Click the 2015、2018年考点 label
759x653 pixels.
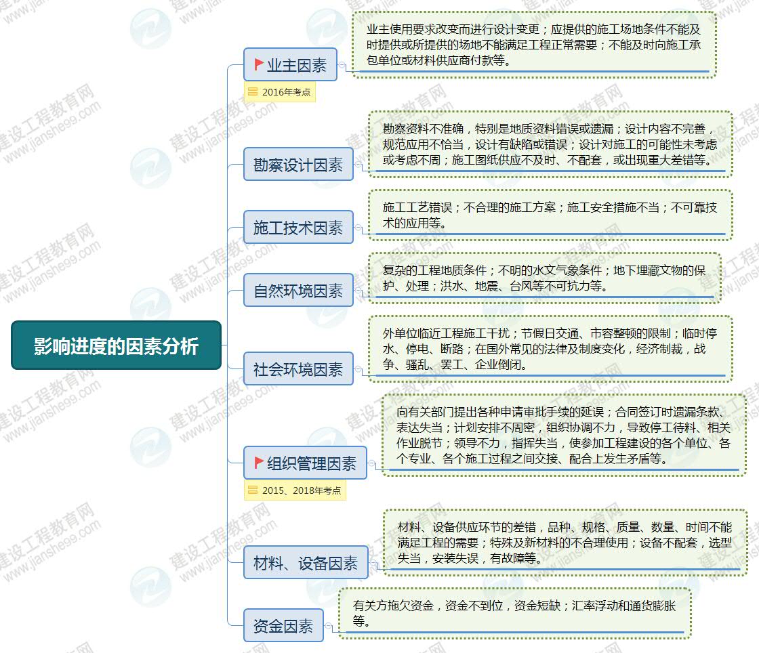301,490
